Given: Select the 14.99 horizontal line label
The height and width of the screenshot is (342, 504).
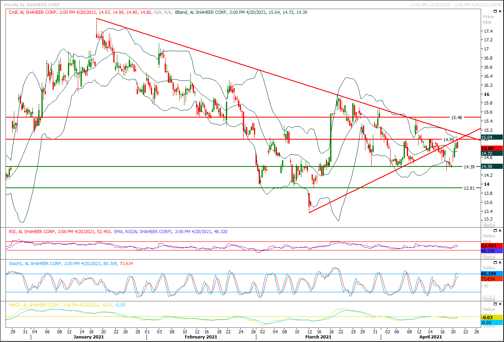Looking at the screenshot, I should click(x=448, y=140).
